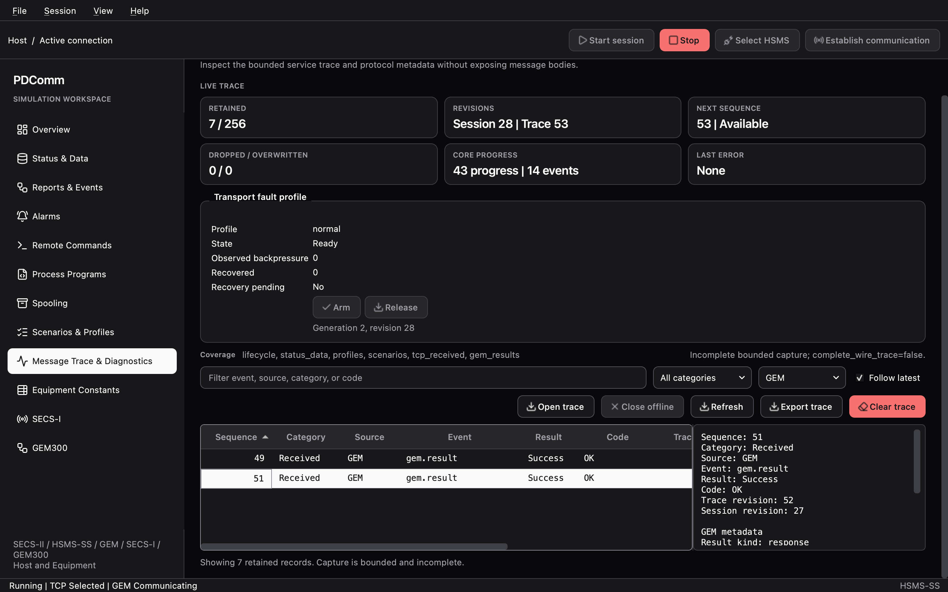The image size is (948, 592).
Task: Click the Process Programs file icon
Action: tap(22, 274)
